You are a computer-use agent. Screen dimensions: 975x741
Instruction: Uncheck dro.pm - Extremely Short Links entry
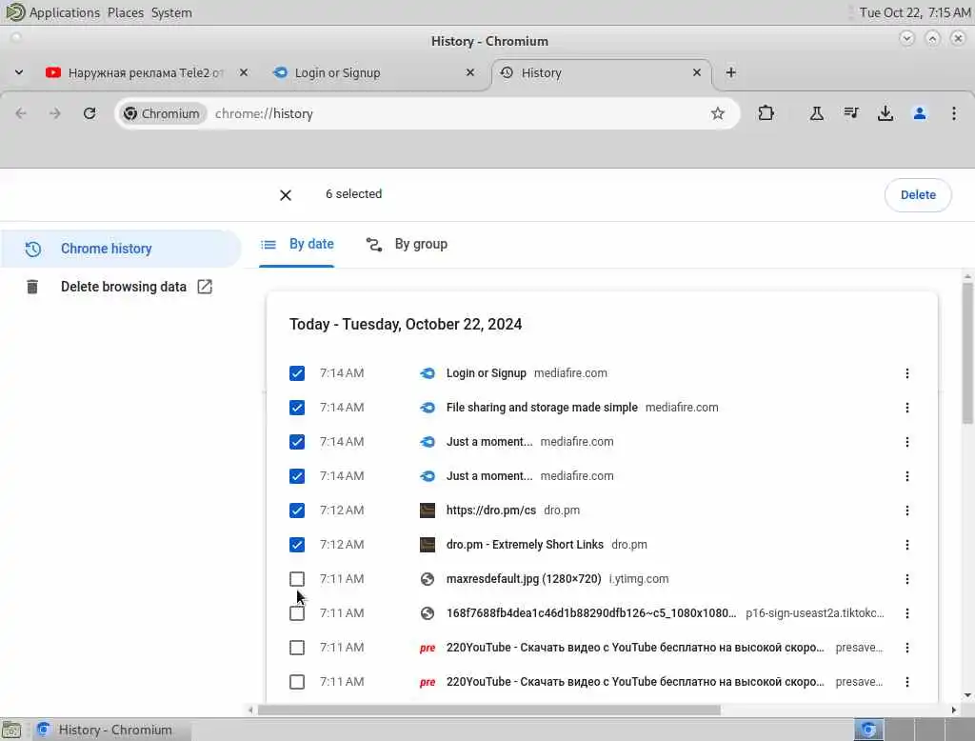[297, 545]
